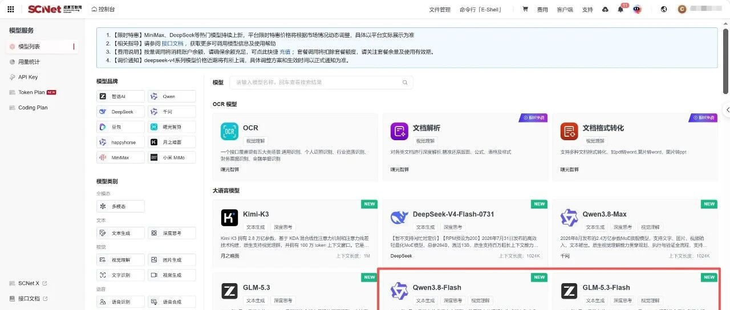Click the Kimi-K3 logo icon
This screenshot has width=730, height=310.
[229, 218]
